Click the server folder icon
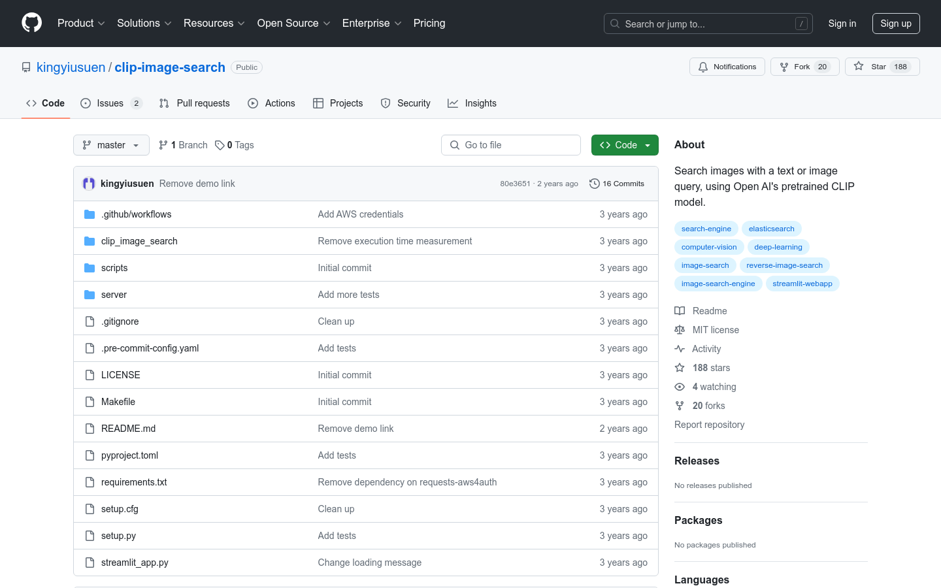This screenshot has height=588, width=941. (x=90, y=295)
